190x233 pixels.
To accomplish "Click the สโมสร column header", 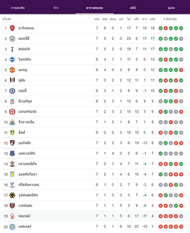I will point(7,19).
